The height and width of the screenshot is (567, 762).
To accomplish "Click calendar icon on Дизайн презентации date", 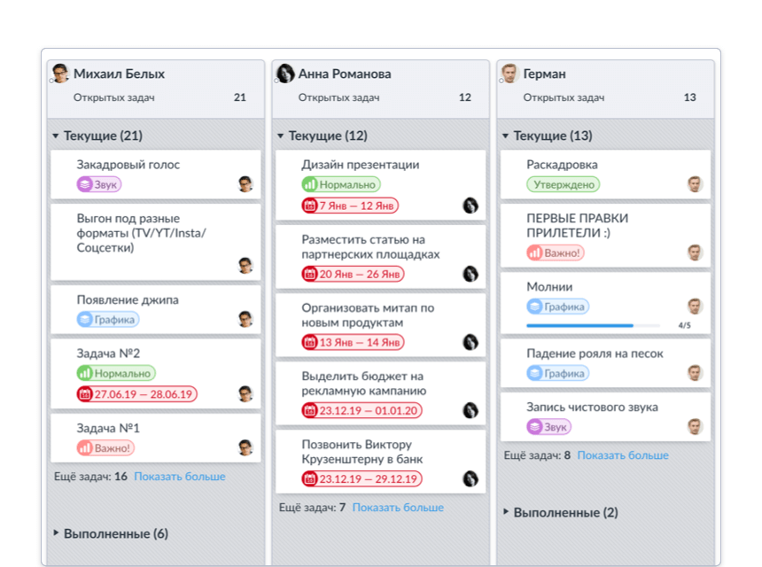I will 309,206.
